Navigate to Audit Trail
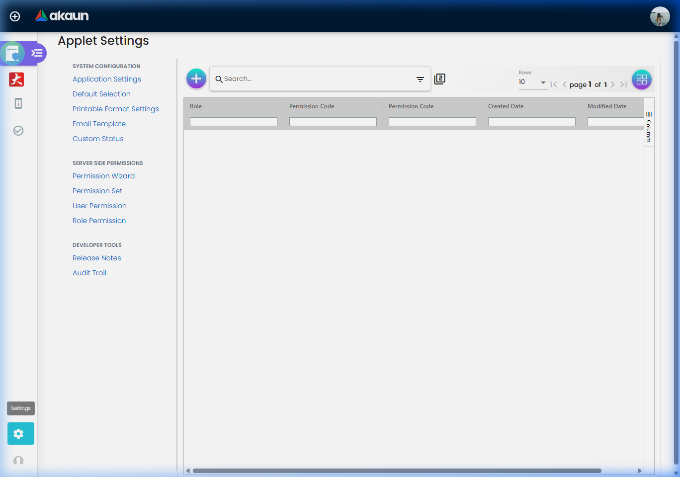This screenshot has height=477, width=680. pyautogui.click(x=89, y=273)
